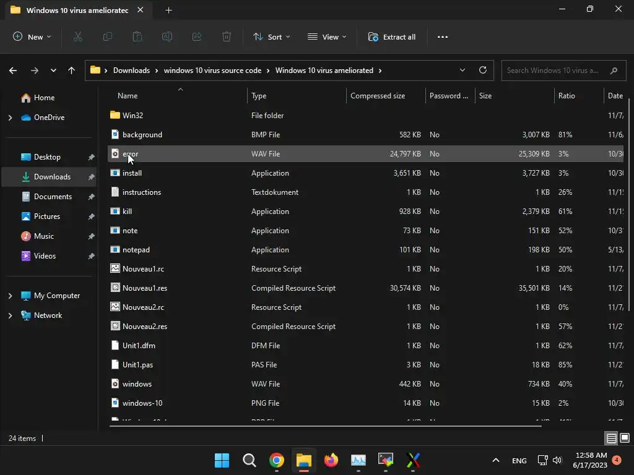The width and height of the screenshot is (634, 475).
Task: Sort by the Ratio column header
Action: coord(578,96)
